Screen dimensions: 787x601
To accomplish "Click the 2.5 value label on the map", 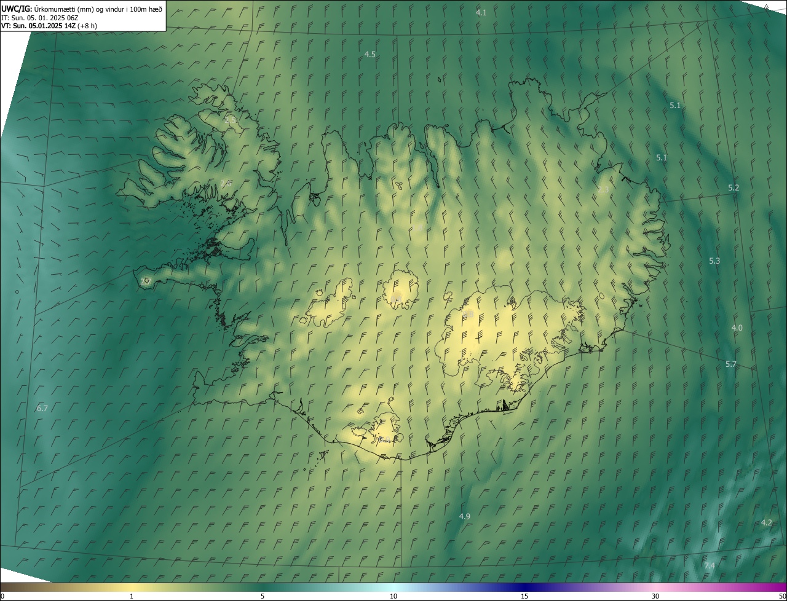I will [231, 119].
